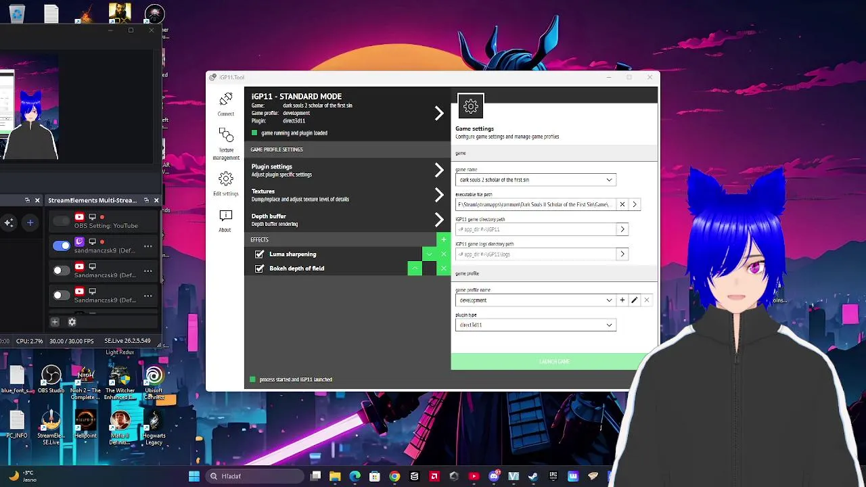Click the Game settings gear tab icon
The height and width of the screenshot is (487, 866).
tap(471, 106)
